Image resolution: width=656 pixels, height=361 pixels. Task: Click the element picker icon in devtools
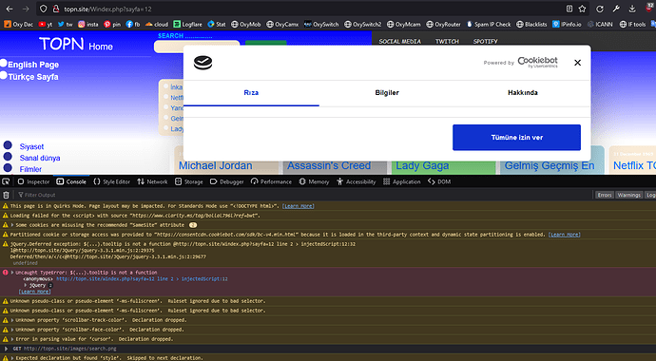point(6,181)
